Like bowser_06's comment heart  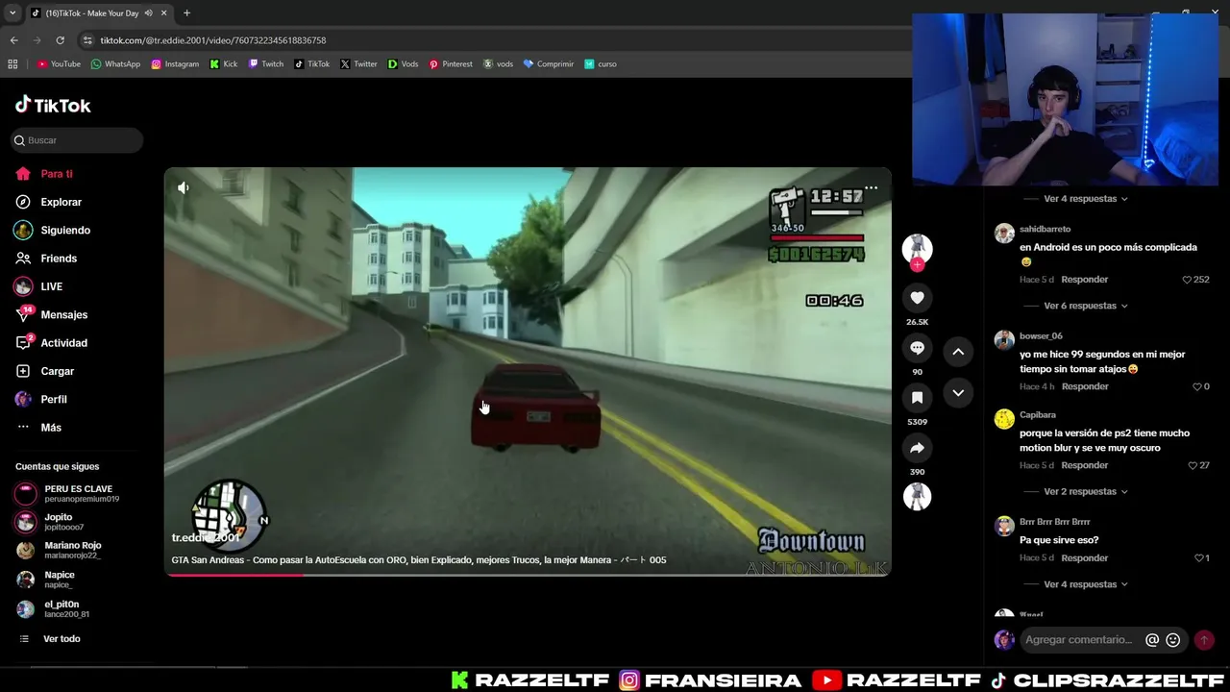[x=1197, y=386]
